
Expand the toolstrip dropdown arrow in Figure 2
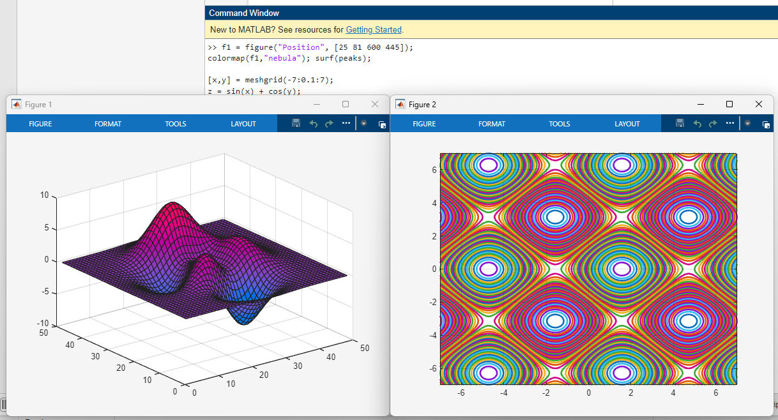[x=747, y=124]
